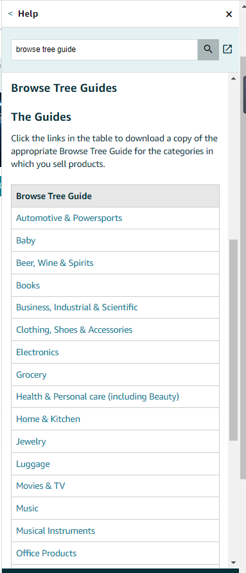
Task: Select Home & Kitchen guide link
Action: (x=48, y=419)
